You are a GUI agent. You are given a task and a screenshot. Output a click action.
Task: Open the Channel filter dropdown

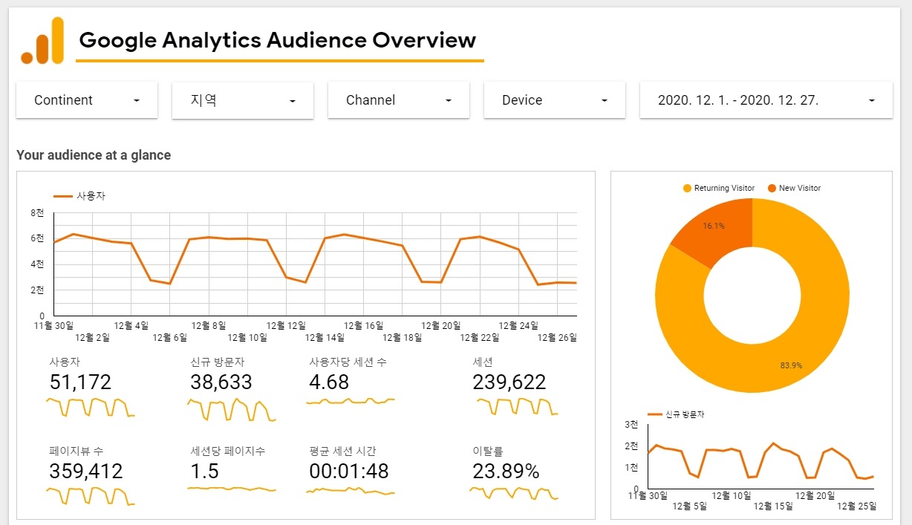point(399,100)
